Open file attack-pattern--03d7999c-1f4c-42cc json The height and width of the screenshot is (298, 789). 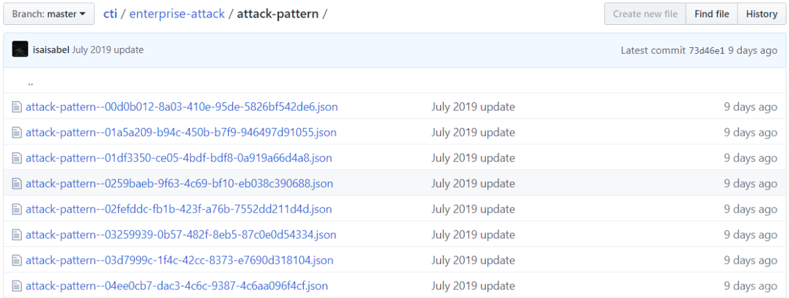(x=179, y=261)
